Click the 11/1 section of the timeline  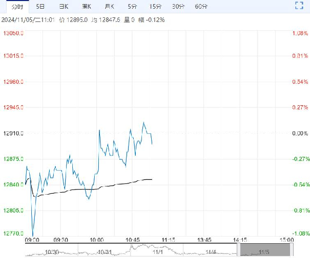[x=158, y=252]
